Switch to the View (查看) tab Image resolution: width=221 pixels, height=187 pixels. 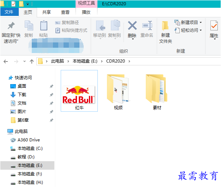click(65, 12)
